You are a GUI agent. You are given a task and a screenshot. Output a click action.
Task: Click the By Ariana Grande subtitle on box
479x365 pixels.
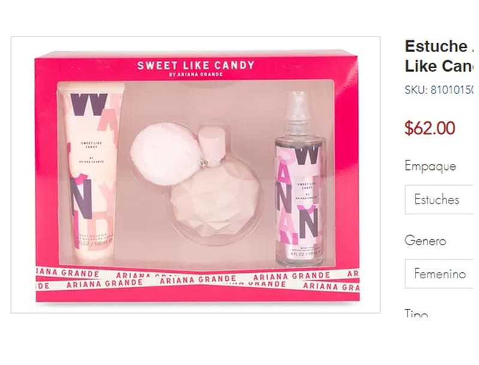pos(196,74)
